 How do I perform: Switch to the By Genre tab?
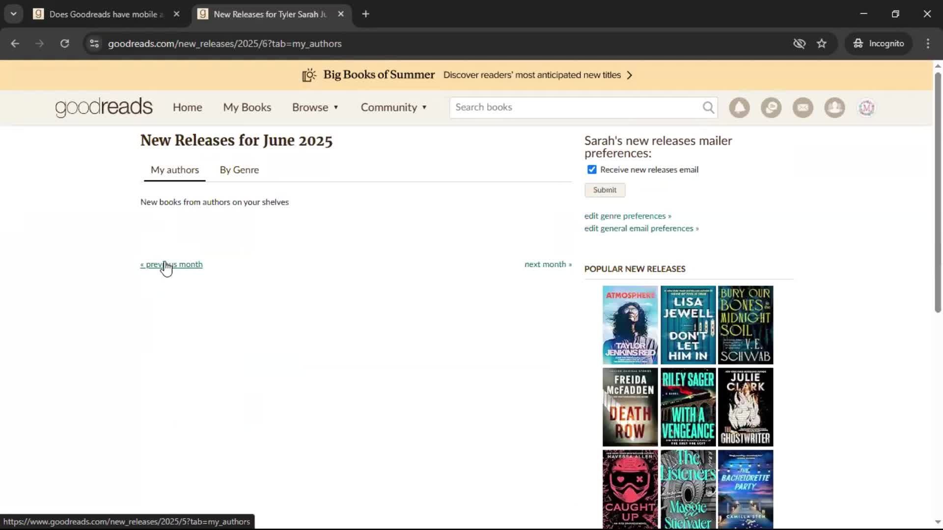[239, 170]
